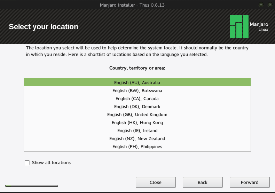Enable the Show all locations checkbox
275x193 pixels.
click(27, 163)
